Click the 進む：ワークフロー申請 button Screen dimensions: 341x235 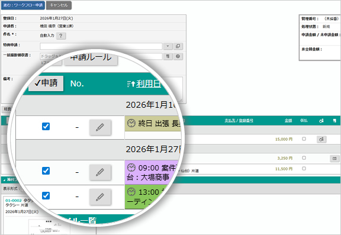23,5
